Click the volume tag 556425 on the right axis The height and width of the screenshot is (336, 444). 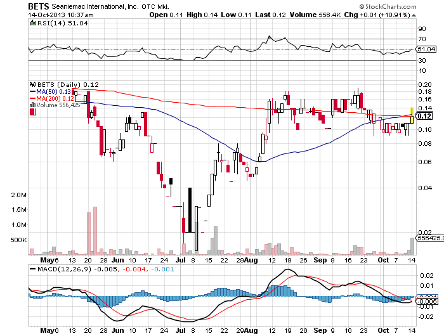(430, 238)
